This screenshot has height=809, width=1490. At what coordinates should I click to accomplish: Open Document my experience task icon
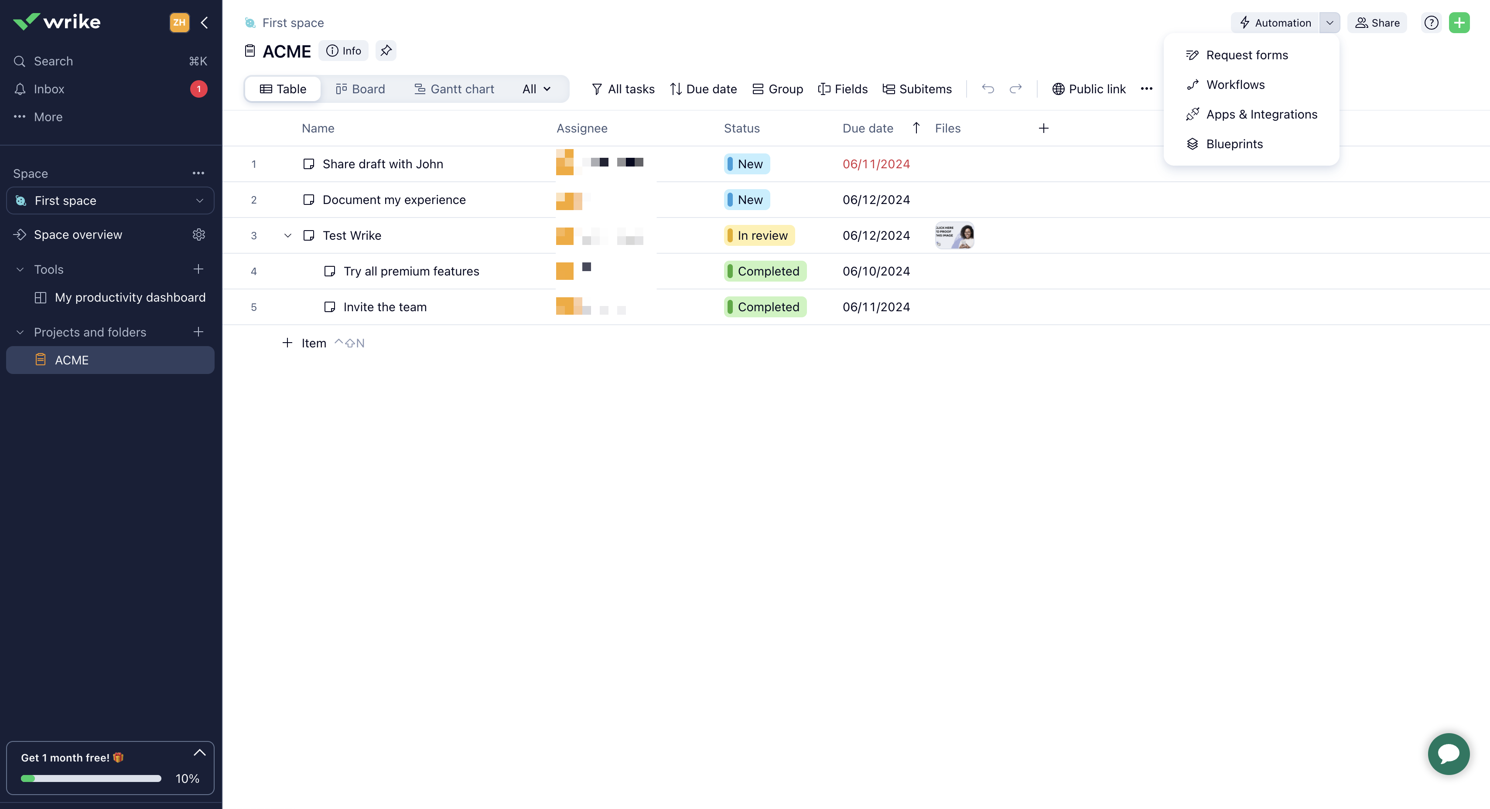(x=309, y=200)
